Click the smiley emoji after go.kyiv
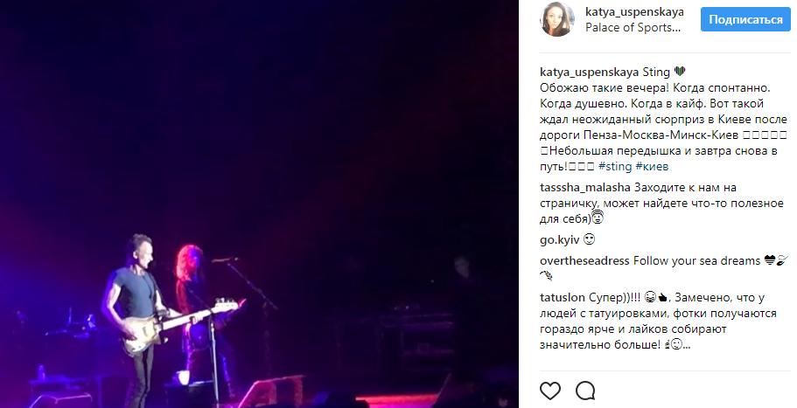Image resolution: width=797 pixels, height=408 pixels. click(589, 239)
